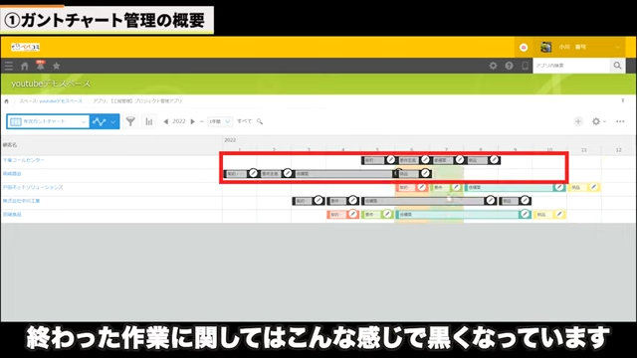The width and height of the screenshot is (637, 358).
Task: Open the app settings gear dropdown
Action: 598,121
